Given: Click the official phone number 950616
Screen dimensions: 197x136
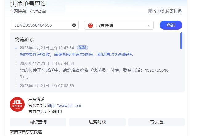Looking at the screenshot, I should coord(55,111).
